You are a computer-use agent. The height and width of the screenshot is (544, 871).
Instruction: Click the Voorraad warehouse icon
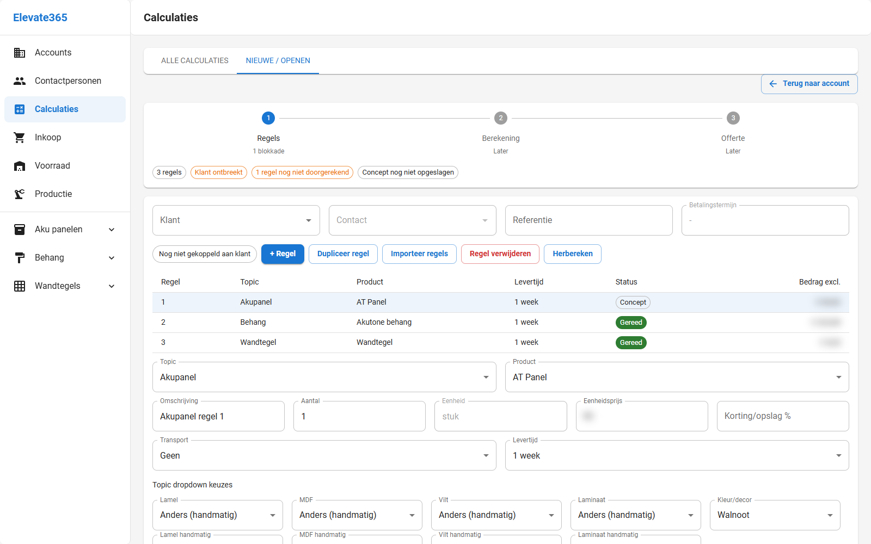coord(20,166)
